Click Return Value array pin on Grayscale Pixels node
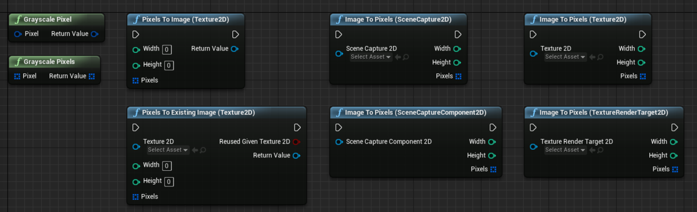Viewport: 697px width, 212px height. (x=92, y=76)
